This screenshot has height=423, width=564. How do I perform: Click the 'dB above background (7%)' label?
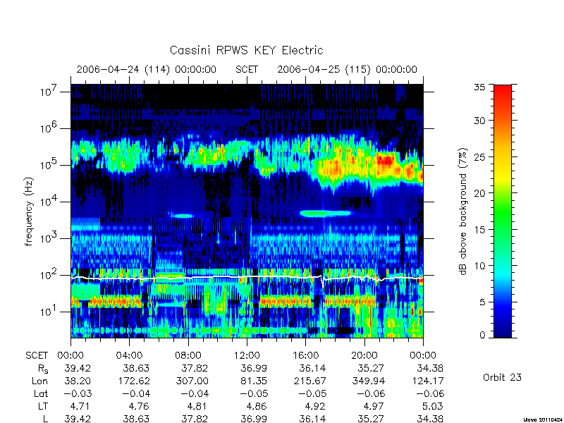(462, 211)
